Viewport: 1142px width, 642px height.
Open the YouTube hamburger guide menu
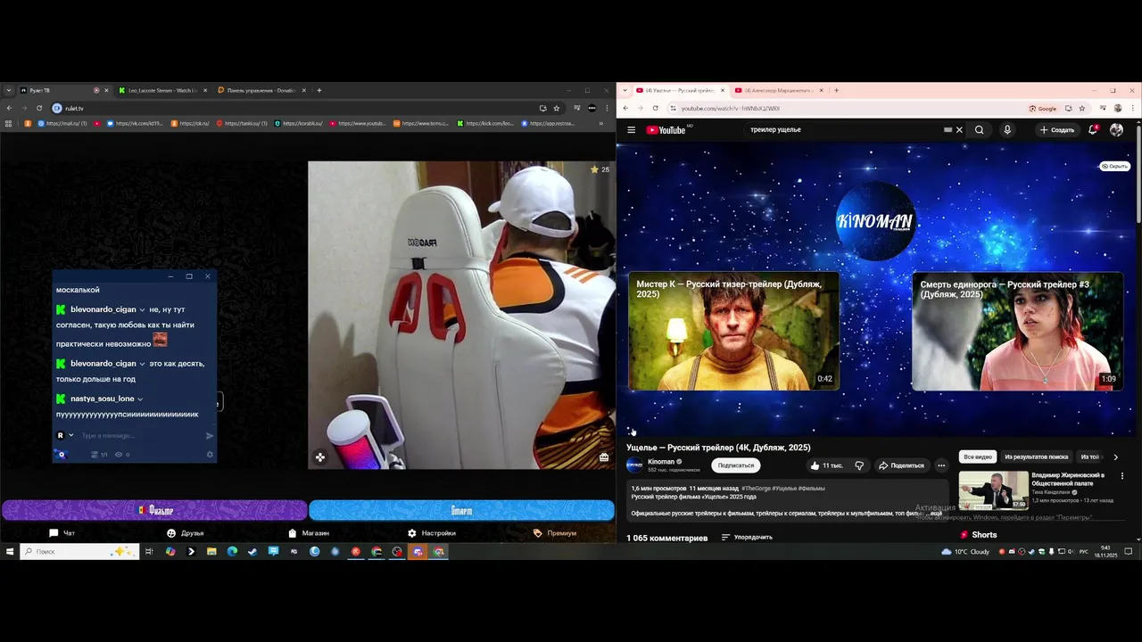pyautogui.click(x=631, y=130)
